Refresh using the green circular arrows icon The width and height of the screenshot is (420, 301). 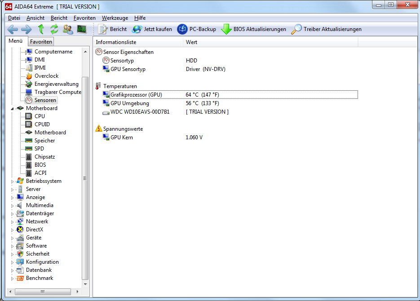54,29
